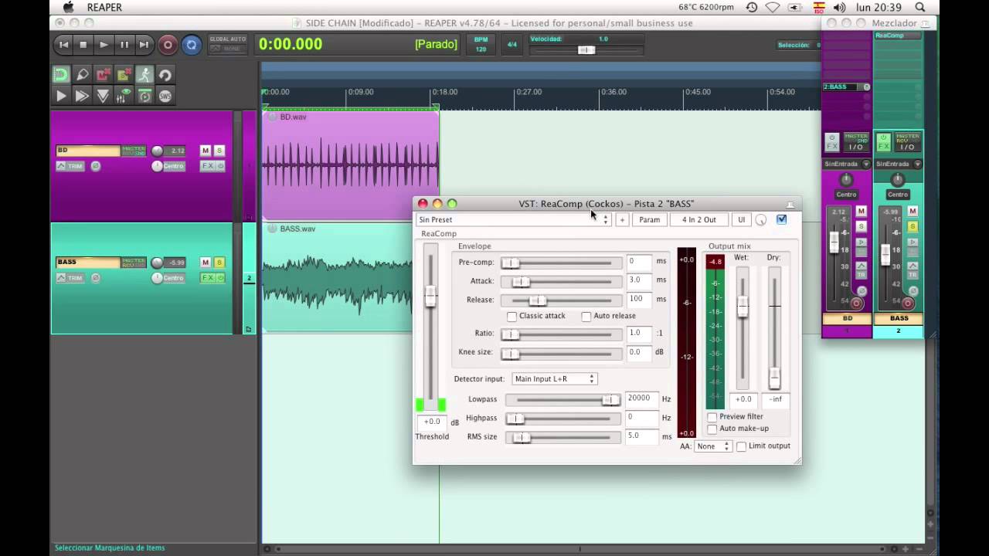Open BASS SinEntrada input dropdown in Mezclador
This screenshot has height=556, width=989.
[x=898, y=164]
